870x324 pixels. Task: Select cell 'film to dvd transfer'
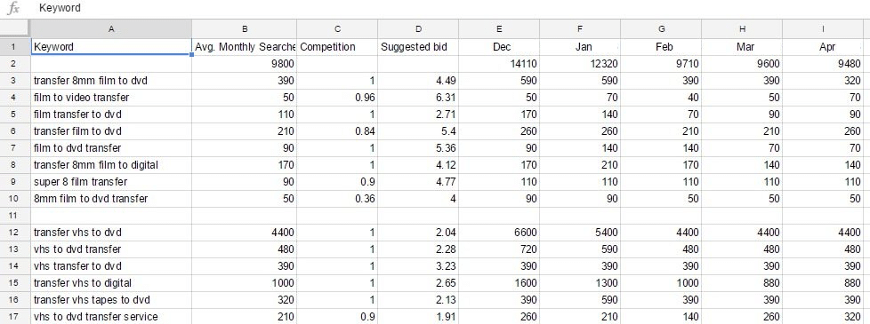tap(111, 148)
